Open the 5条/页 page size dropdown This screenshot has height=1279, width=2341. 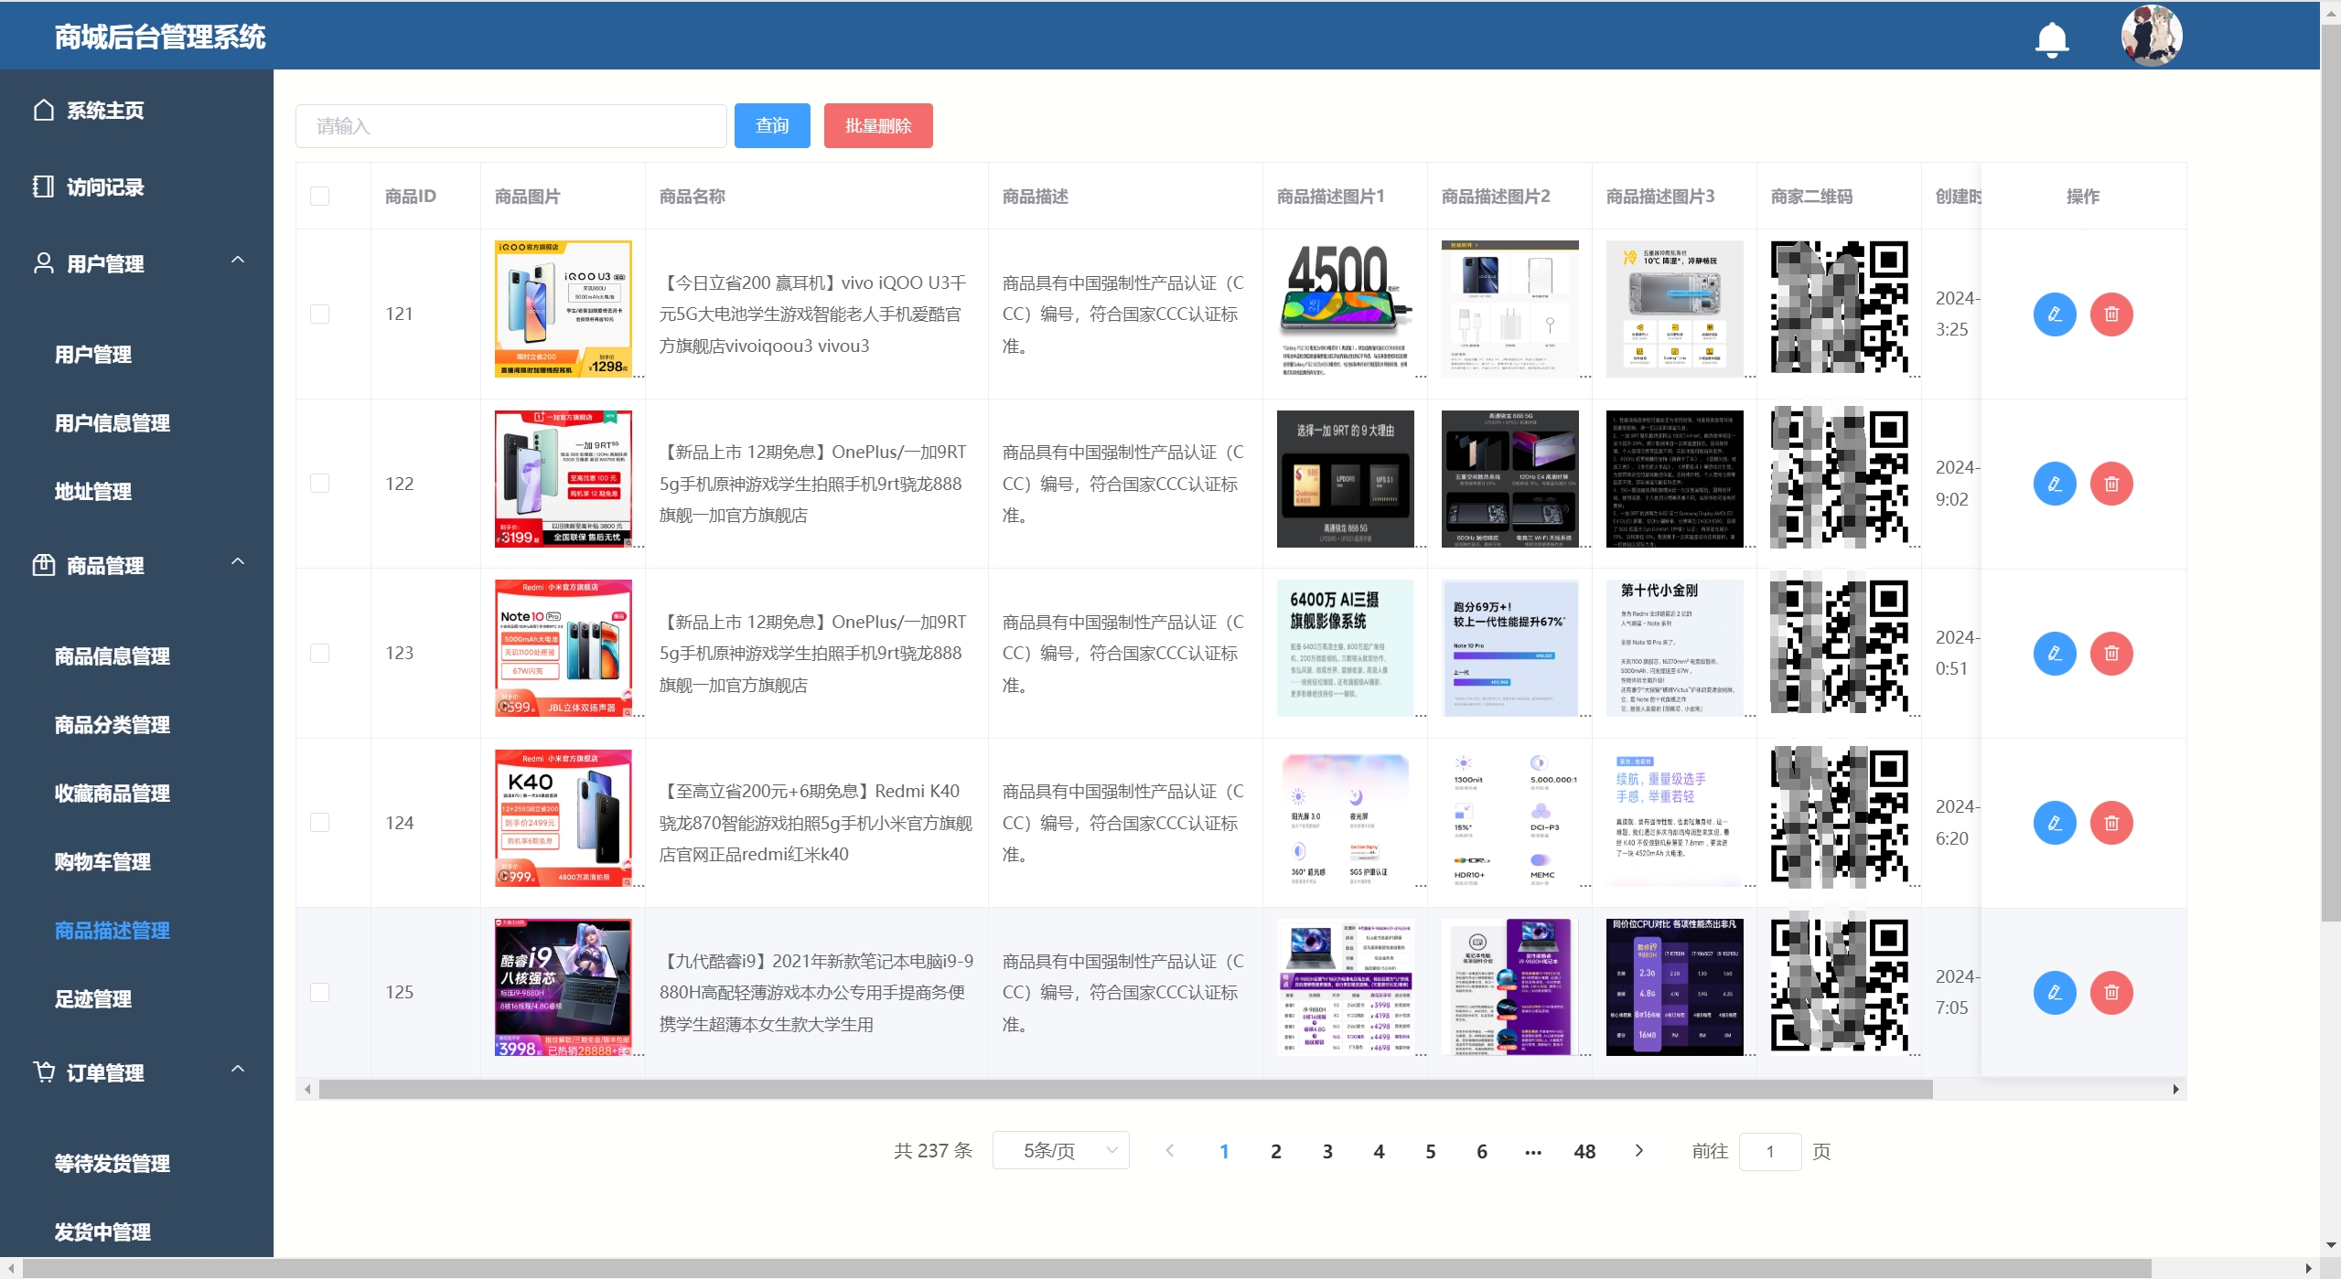(x=1060, y=1151)
